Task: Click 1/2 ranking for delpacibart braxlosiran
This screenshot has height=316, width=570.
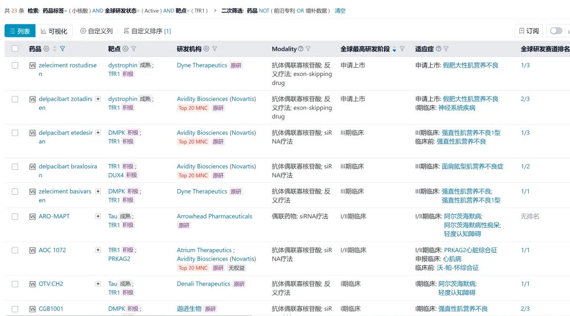Action: [x=525, y=166]
